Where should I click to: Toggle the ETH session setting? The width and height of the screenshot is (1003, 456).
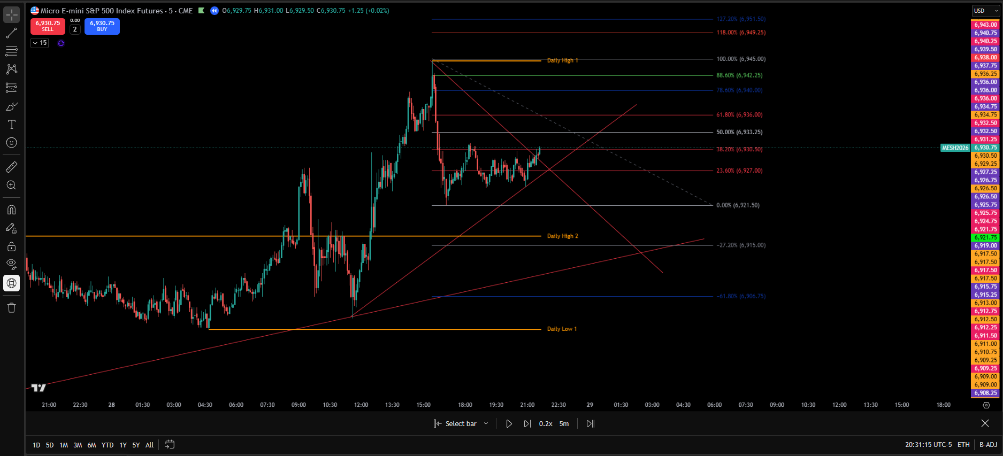point(963,445)
